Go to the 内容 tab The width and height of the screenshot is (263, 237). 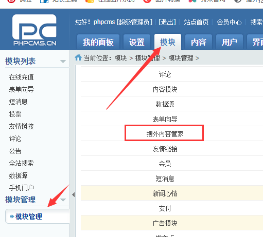pyautogui.click(x=199, y=42)
